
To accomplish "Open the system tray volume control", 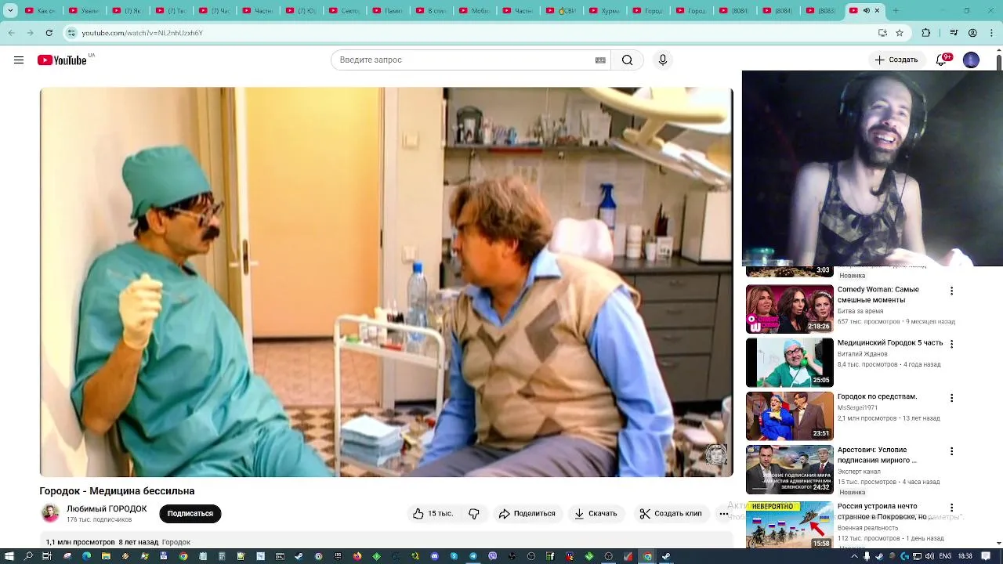I will [x=929, y=556].
